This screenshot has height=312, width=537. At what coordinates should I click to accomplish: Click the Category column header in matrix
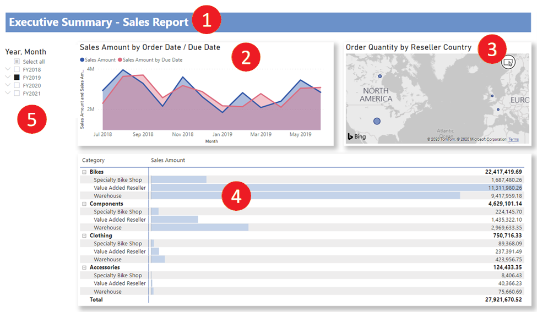93,160
